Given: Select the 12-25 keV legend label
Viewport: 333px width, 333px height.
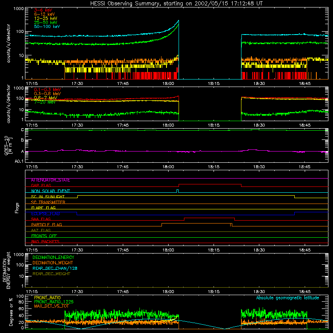Looking at the screenshot, I should coord(45,18).
